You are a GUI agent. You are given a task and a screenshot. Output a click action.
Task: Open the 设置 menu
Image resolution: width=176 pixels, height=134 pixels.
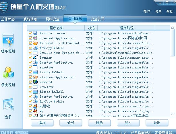pos(158,11)
